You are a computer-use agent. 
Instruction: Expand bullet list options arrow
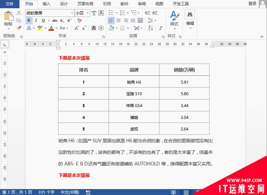tap(117, 13)
